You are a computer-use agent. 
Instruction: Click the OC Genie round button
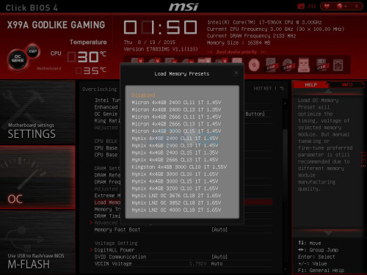click(18, 59)
